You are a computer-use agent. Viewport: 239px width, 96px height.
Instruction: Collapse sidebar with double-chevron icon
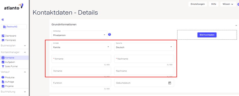[x=3, y=20]
